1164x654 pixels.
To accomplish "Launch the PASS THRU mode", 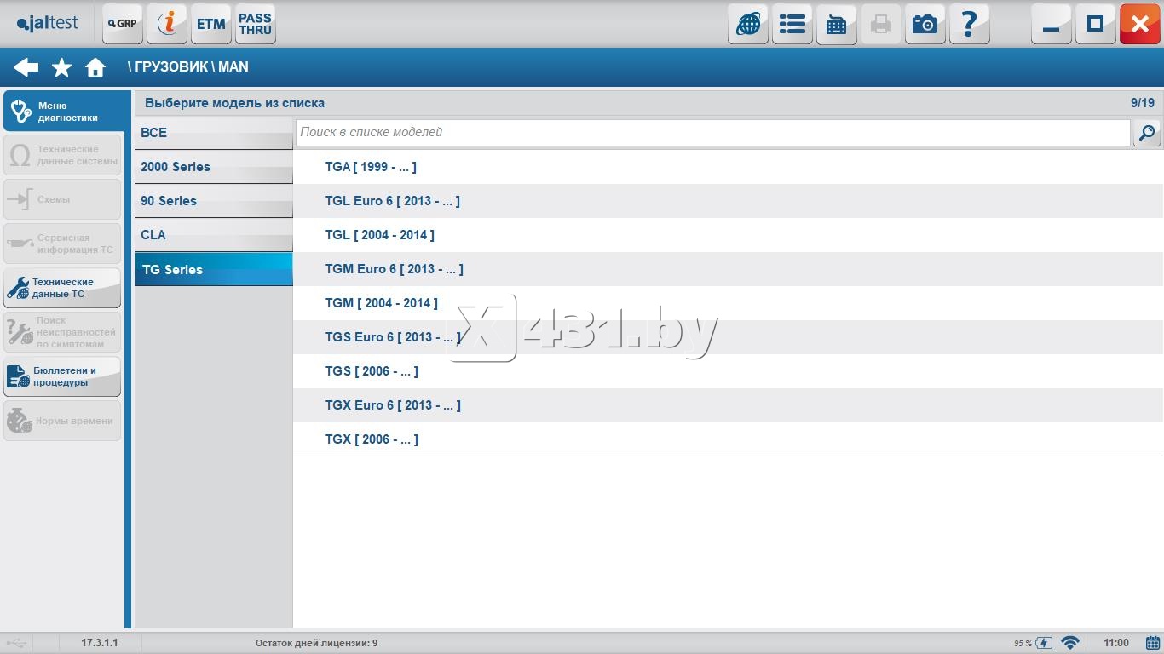I will (256, 24).
